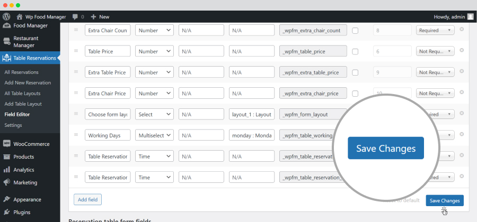Viewport: 477px width, 222px height.
Task: Click the Analytics bar chart icon
Action: pos(6,170)
